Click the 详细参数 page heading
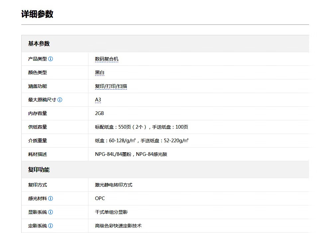The width and height of the screenshot is (329, 233). (x=37, y=14)
